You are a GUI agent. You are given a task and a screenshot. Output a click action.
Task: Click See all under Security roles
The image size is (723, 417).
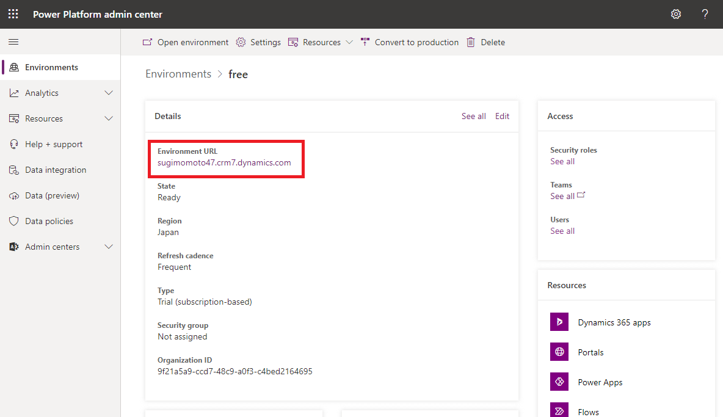(x=562, y=161)
